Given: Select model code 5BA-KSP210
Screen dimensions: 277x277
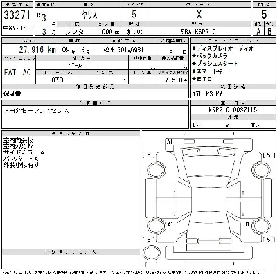Looking at the screenshot, I should click(198, 32).
